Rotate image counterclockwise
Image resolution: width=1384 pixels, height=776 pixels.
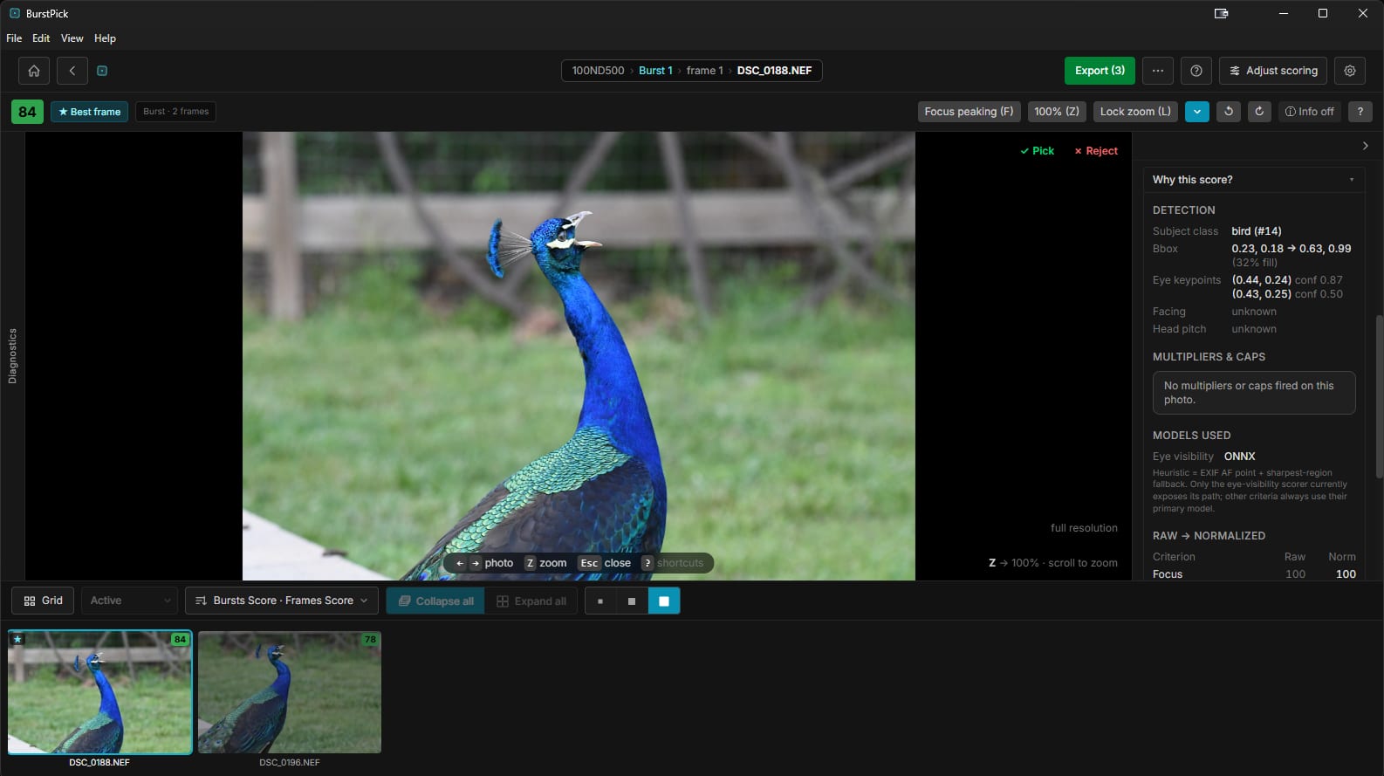pyautogui.click(x=1229, y=112)
